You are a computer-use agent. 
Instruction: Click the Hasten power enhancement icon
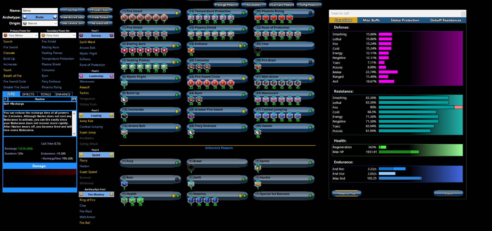pyautogui.click(x=258, y=132)
